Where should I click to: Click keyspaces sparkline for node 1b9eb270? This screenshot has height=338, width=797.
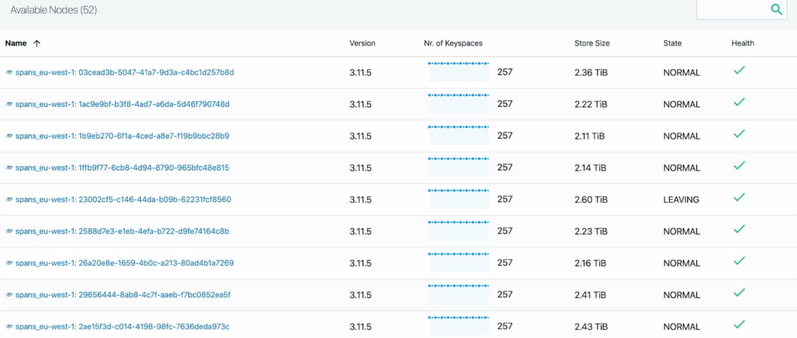pyautogui.click(x=458, y=135)
